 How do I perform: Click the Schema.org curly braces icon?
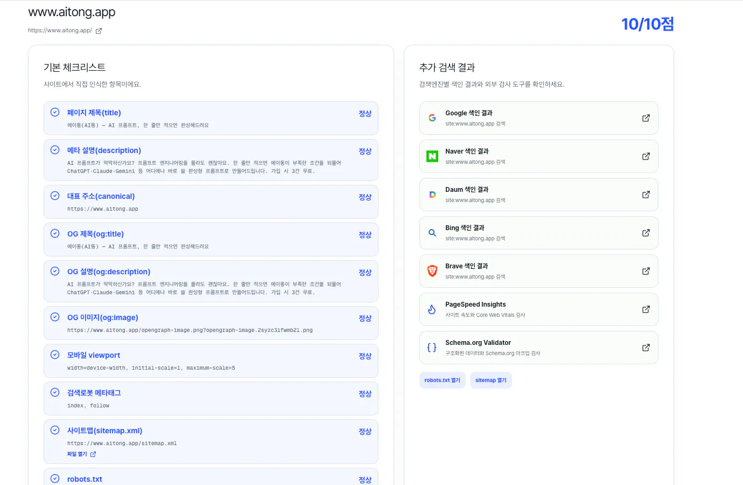click(x=432, y=348)
